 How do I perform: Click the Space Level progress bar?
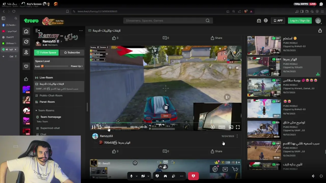coord(57,66)
